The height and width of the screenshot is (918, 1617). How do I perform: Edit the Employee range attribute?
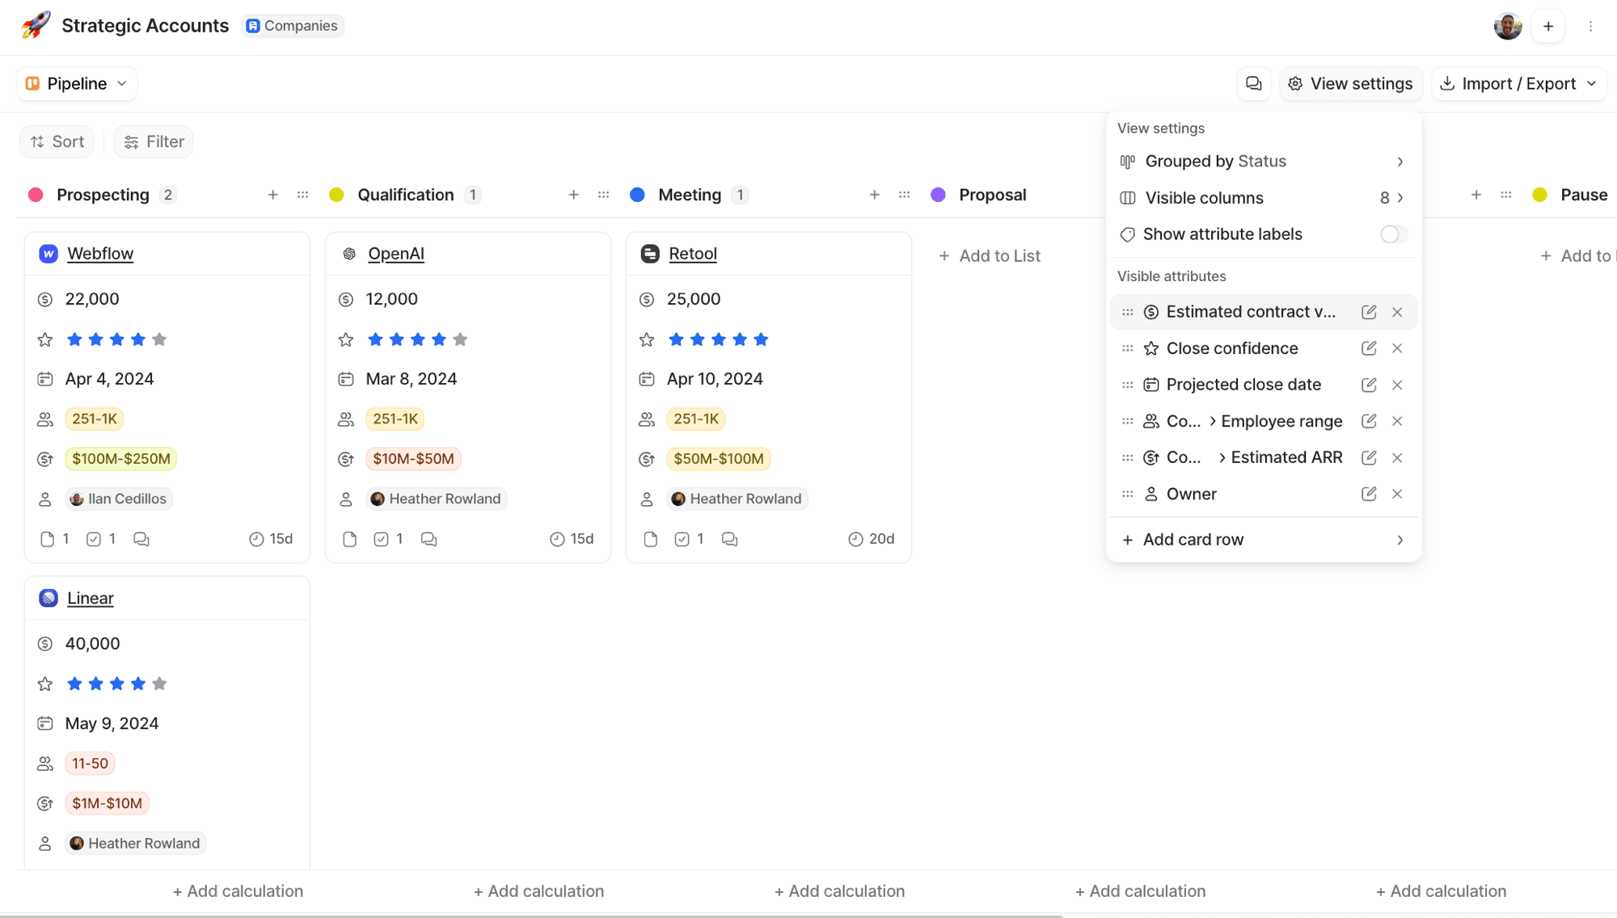click(x=1369, y=421)
